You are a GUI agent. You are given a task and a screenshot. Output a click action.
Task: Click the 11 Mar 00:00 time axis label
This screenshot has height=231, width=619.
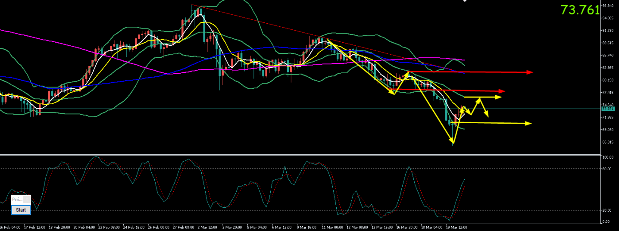332,227
